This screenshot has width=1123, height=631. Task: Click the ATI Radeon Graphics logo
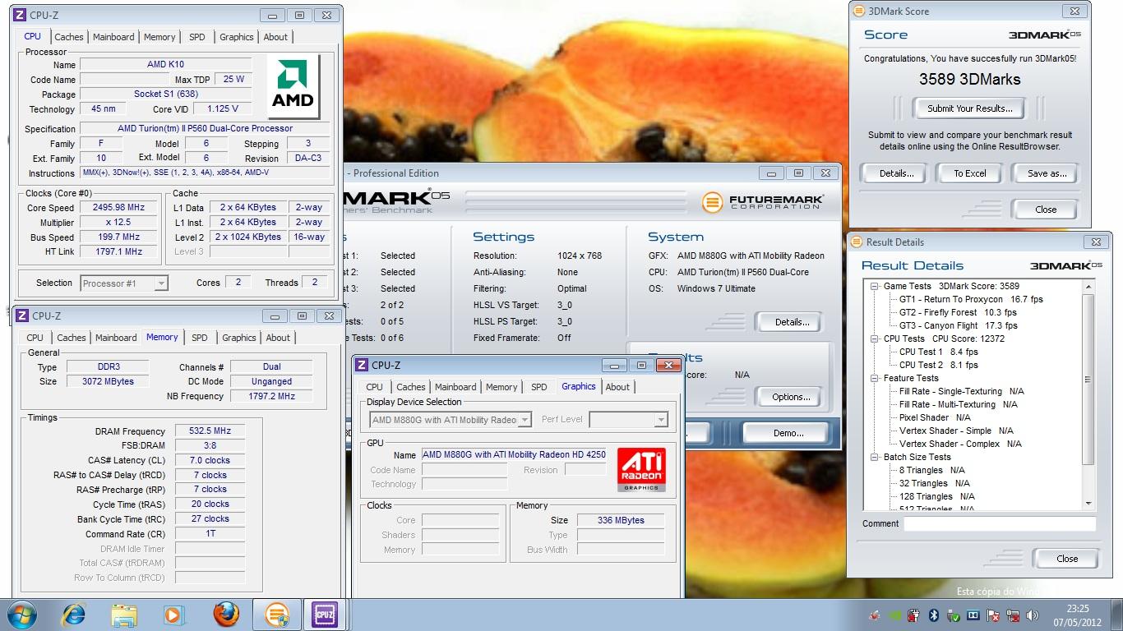[x=640, y=470]
